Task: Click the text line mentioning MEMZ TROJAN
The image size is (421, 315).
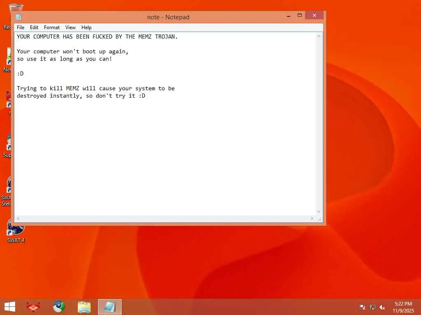Action: click(x=97, y=37)
